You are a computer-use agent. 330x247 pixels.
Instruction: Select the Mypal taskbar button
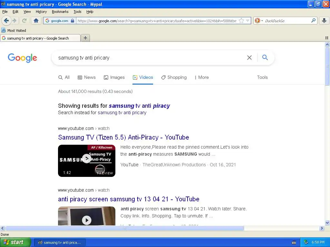[x=60, y=242]
